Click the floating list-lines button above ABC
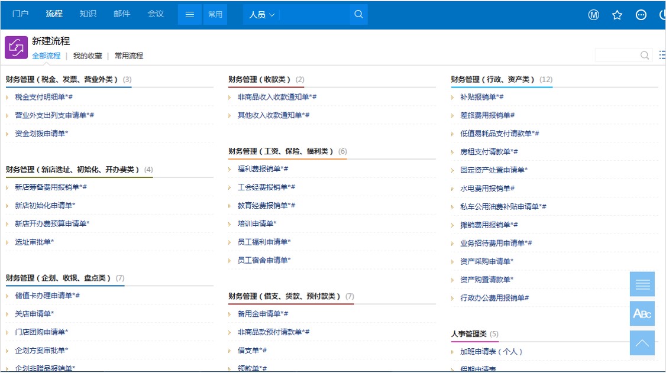 pos(642,284)
